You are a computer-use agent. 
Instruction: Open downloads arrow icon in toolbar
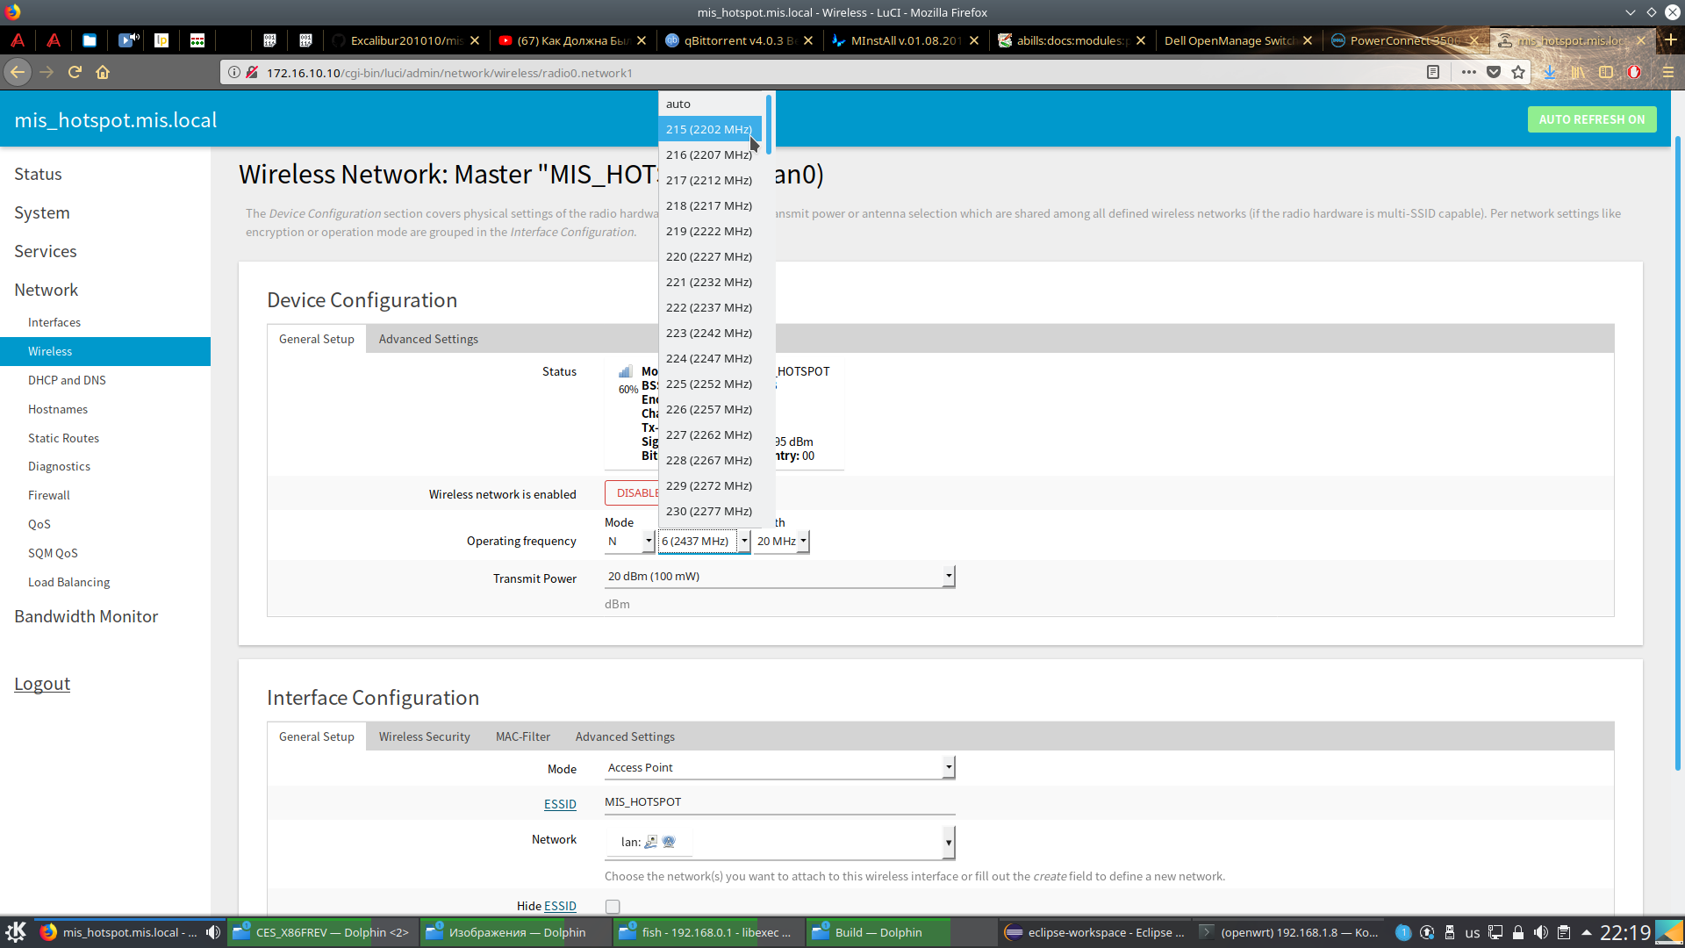pos(1550,72)
